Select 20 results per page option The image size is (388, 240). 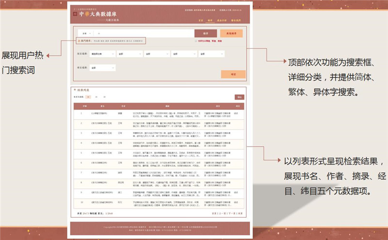(96, 97)
